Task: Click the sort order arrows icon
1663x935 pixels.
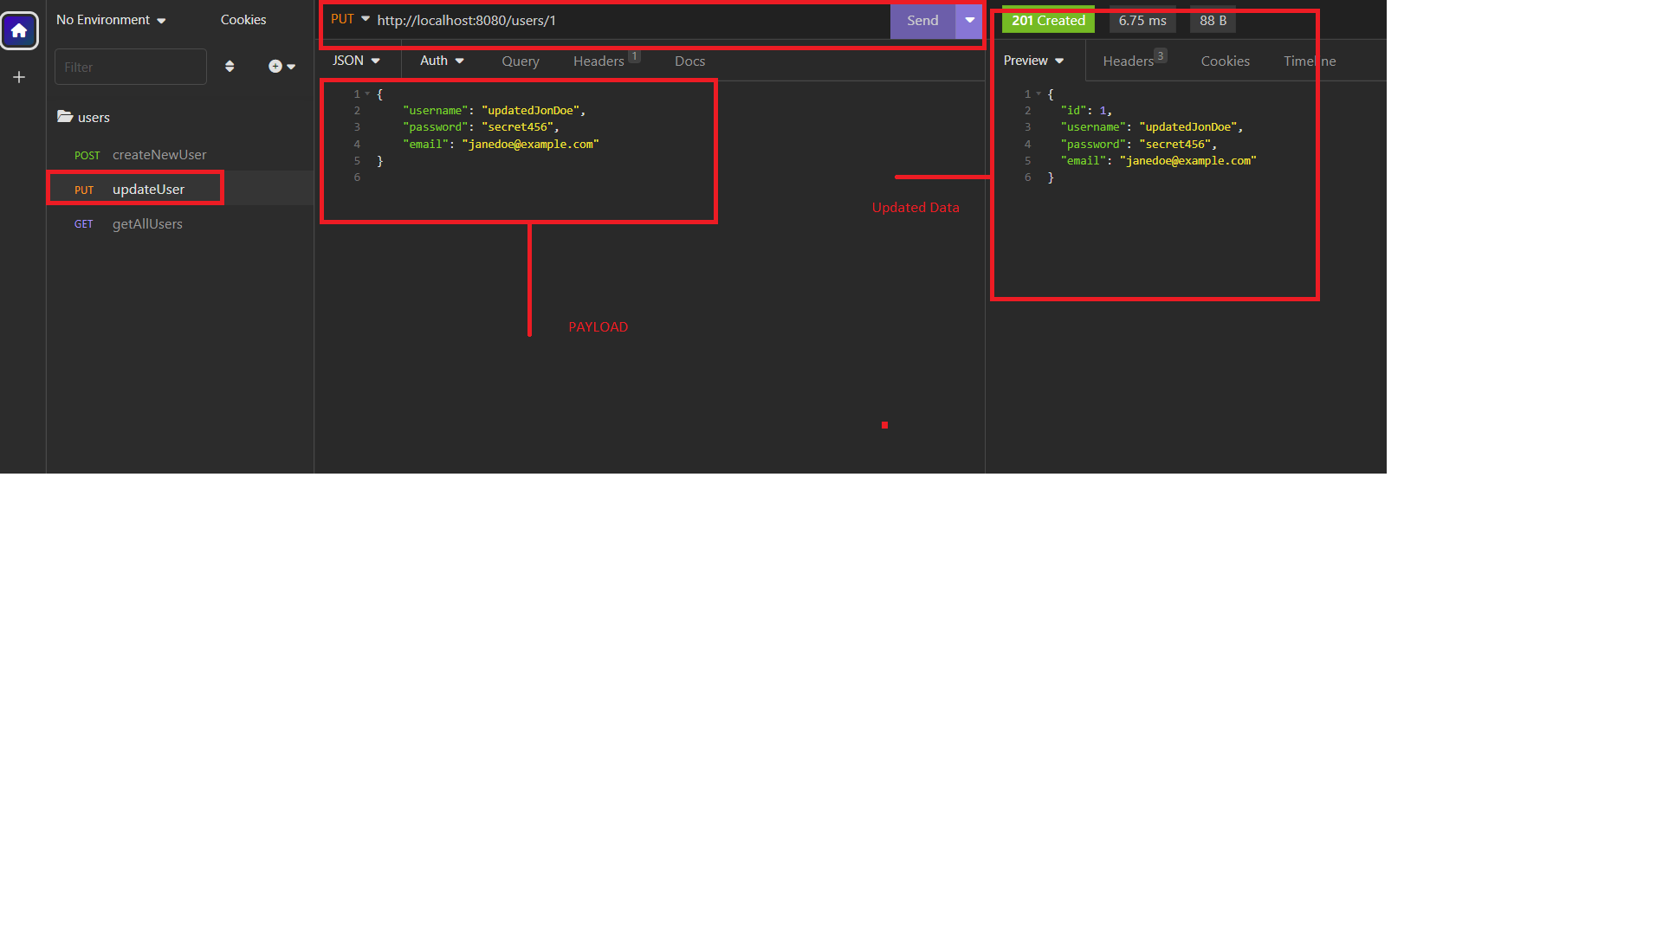Action: coord(230,67)
